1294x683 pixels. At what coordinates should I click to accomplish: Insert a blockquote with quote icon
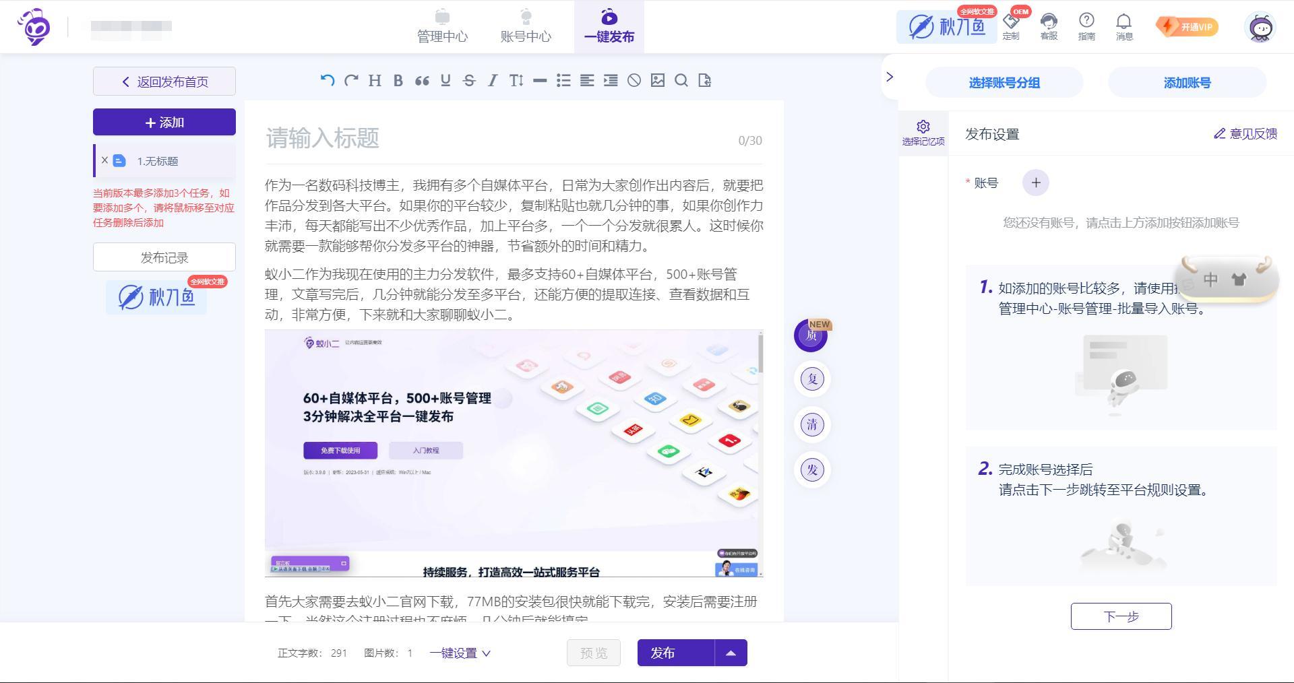(x=422, y=81)
